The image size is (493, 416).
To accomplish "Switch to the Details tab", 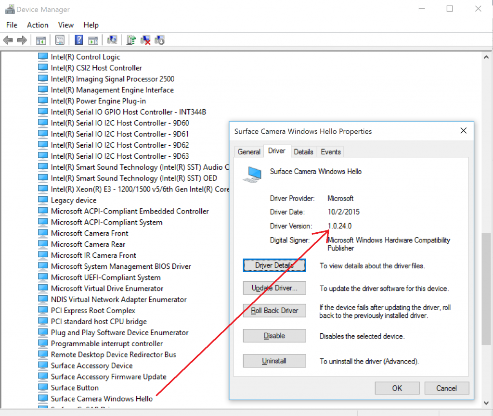I will (303, 151).
